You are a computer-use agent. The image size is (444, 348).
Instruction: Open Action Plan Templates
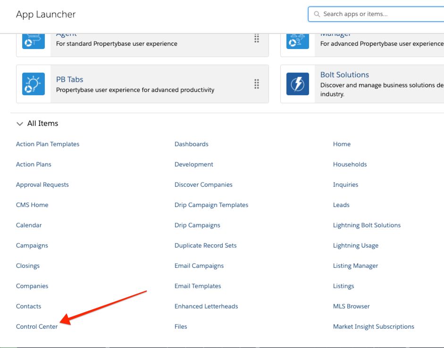[48, 144]
